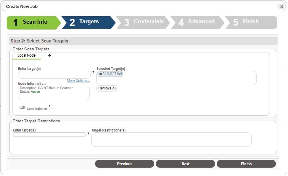288x176 pixels.
Task: Open help icon next to Enter target(s) field
Action: [93, 72]
